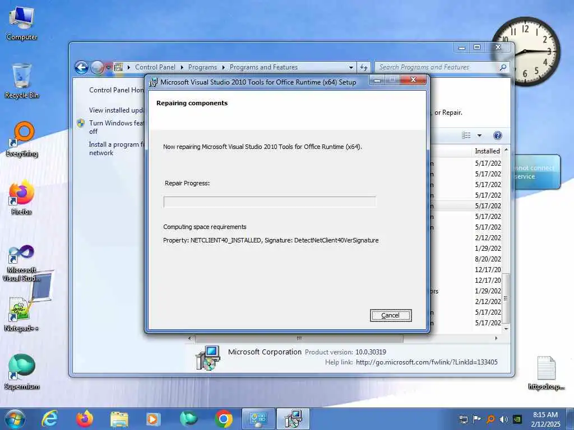Click the Everything search tray icon
This screenshot has width=574, height=430.
[490, 419]
